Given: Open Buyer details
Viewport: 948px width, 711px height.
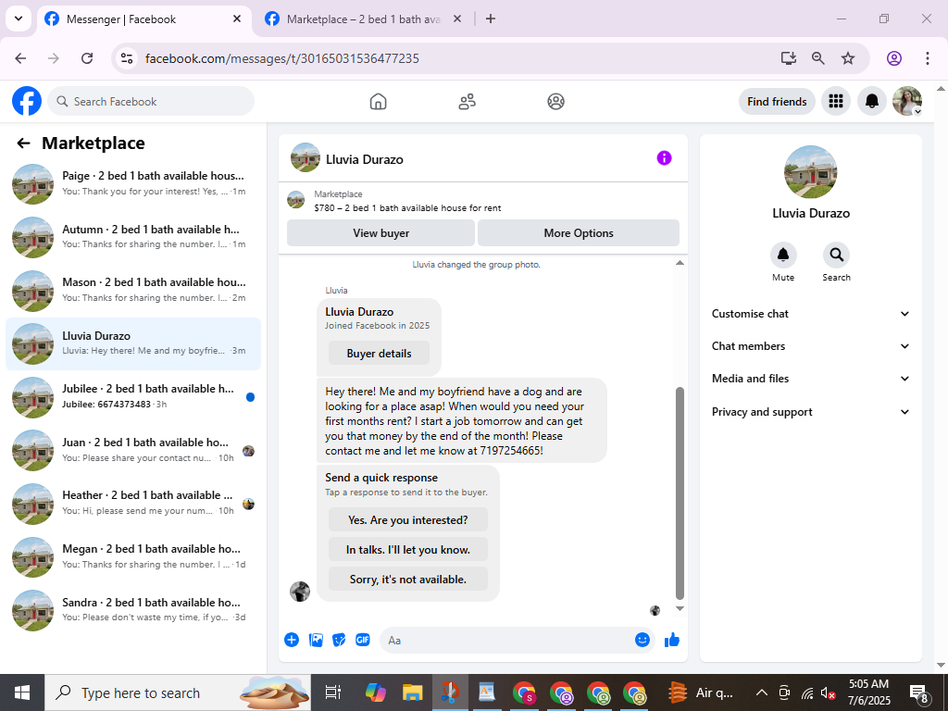Looking at the screenshot, I should [x=379, y=353].
